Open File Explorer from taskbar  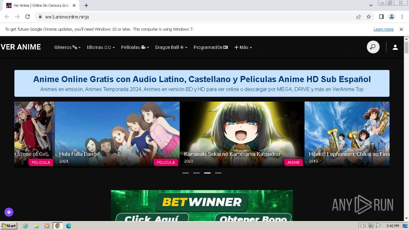pos(36,226)
